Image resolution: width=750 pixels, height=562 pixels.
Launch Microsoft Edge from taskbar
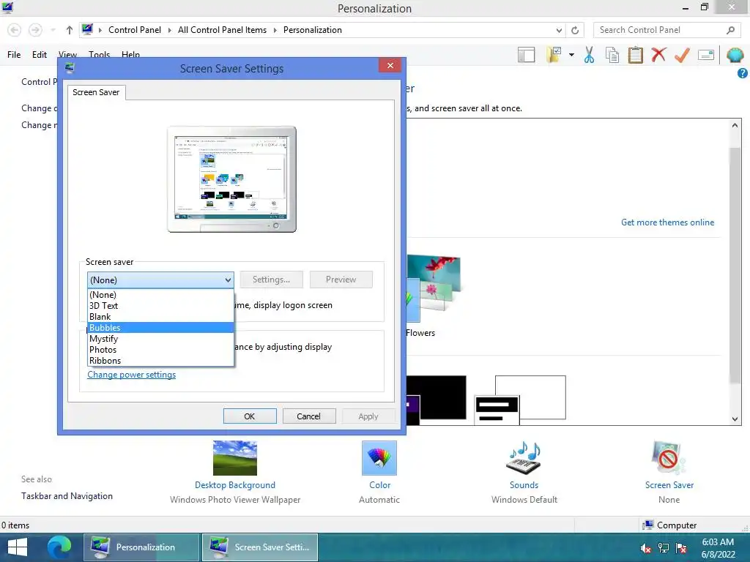click(x=59, y=547)
